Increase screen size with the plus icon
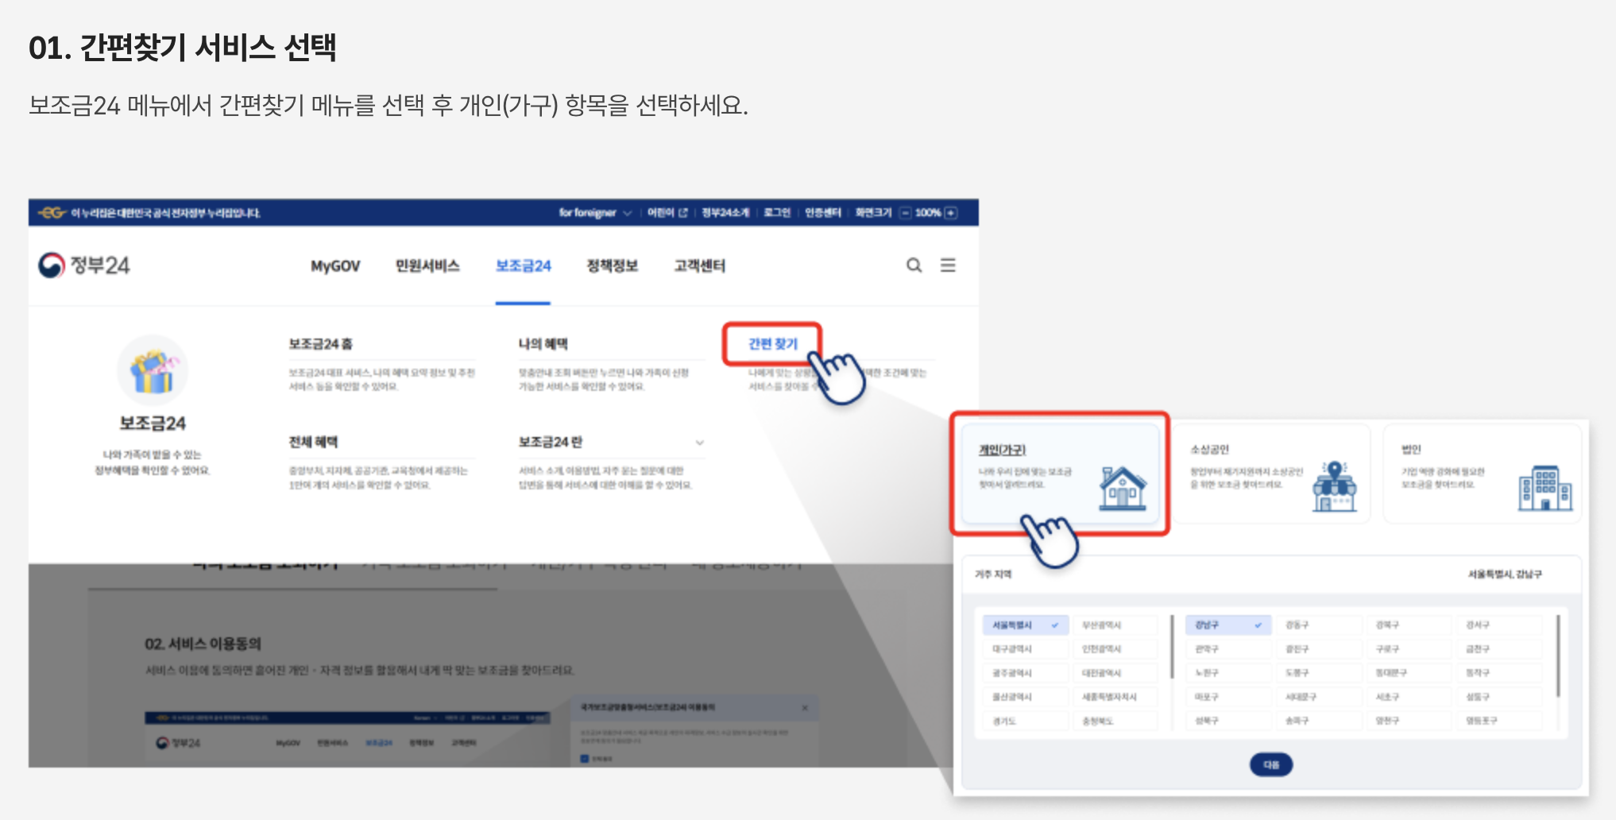 click(951, 213)
